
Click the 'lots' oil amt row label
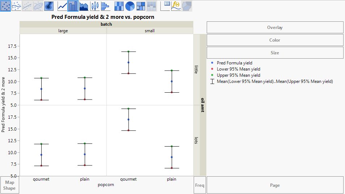coord(197,140)
